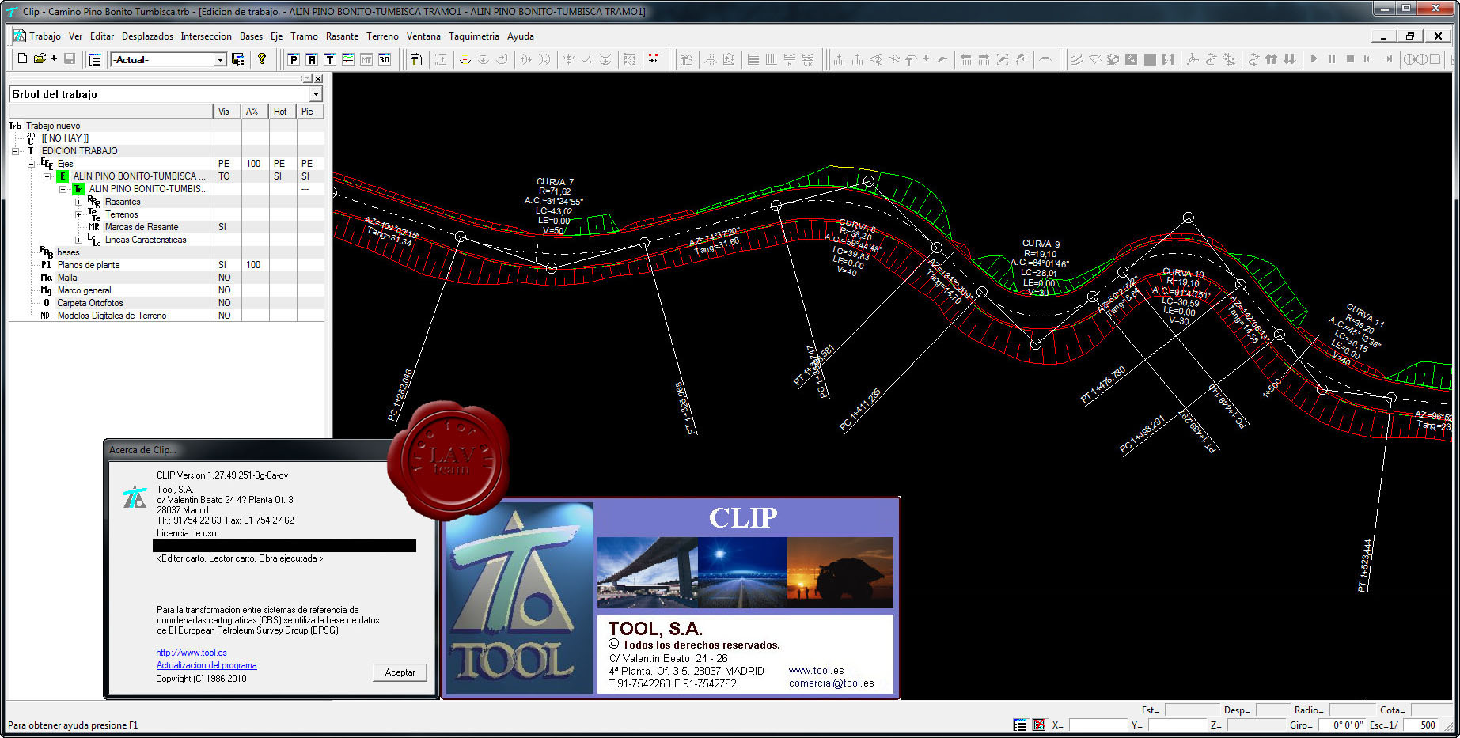
Task: Open the http://www.tool.es link
Action: [x=192, y=653]
